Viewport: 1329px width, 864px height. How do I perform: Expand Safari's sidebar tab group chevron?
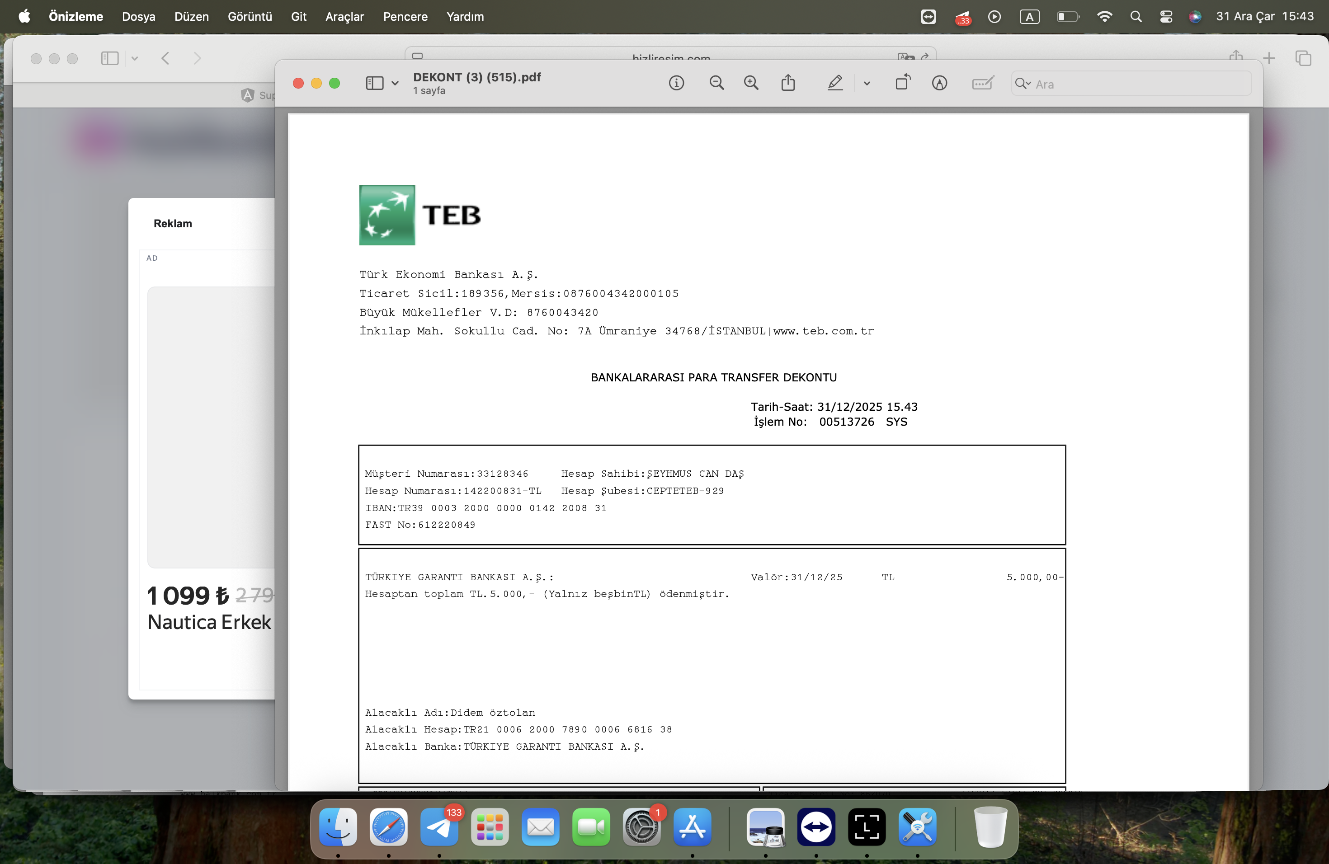click(135, 59)
